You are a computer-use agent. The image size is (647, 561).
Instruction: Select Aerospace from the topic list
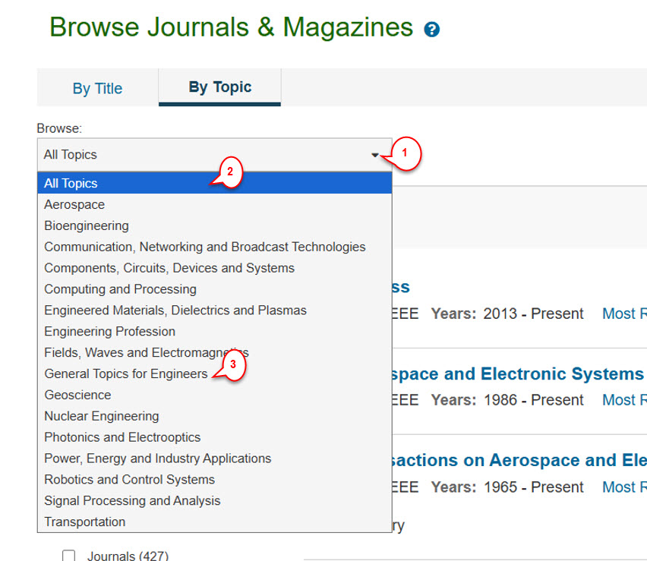[x=74, y=204]
